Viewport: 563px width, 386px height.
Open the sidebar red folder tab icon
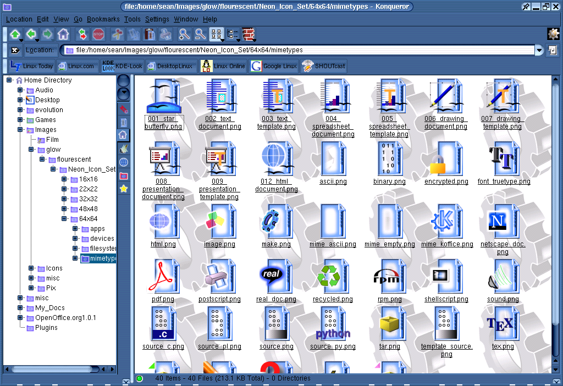[124, 176]
